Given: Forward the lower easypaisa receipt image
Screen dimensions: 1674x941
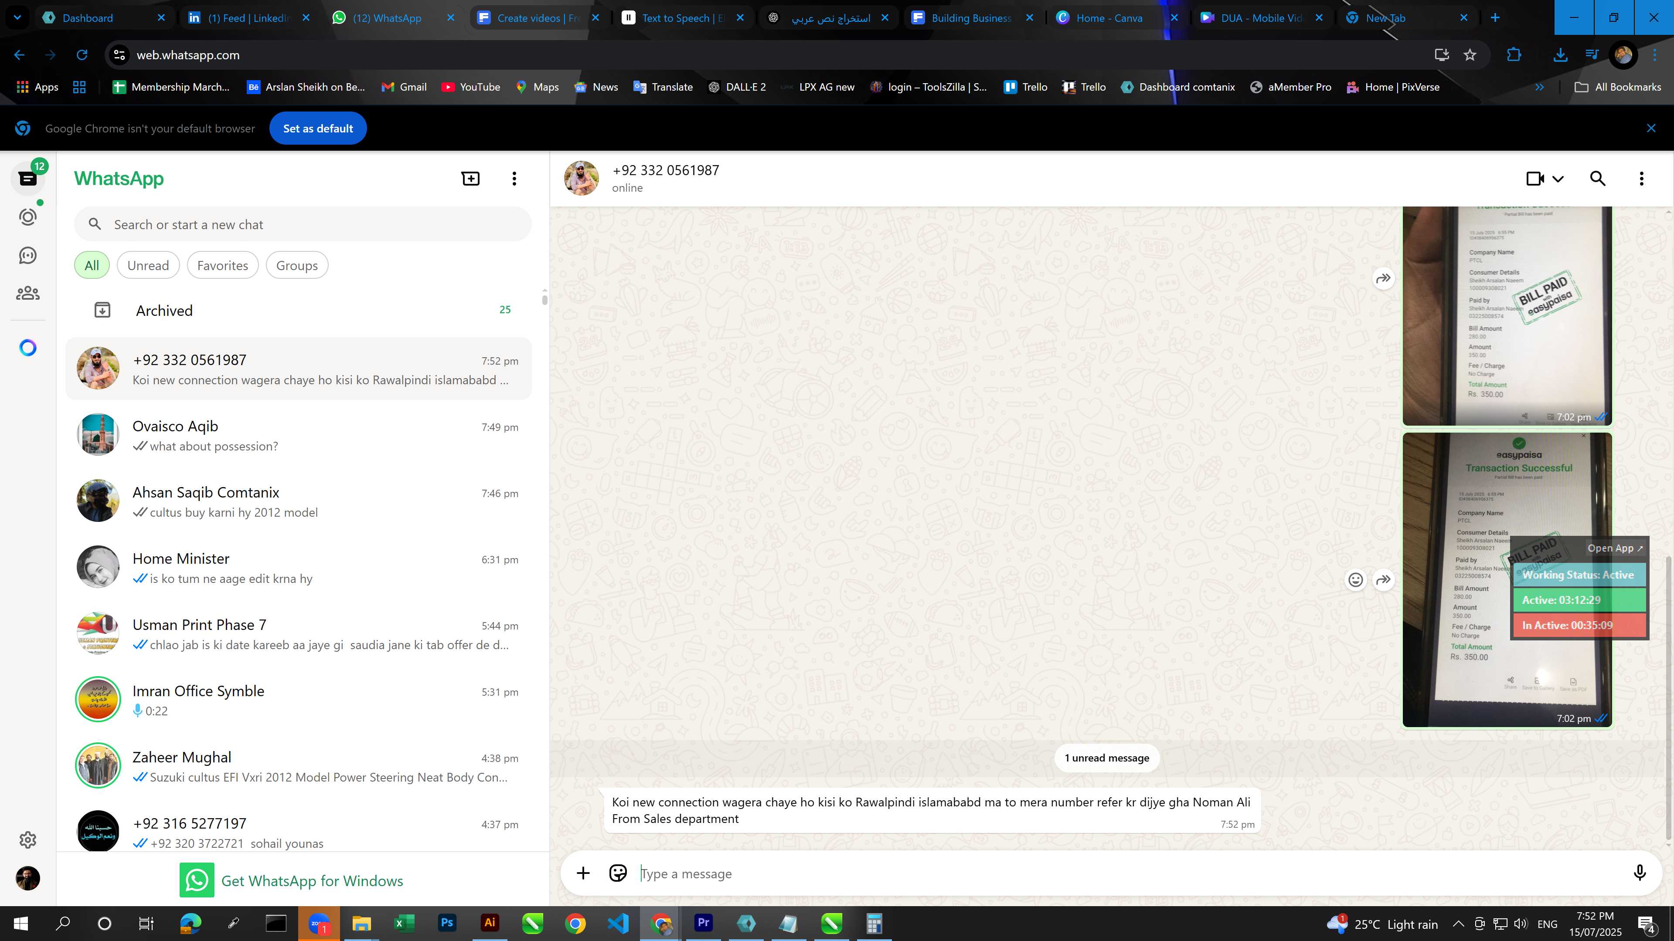Looking at the screenshot, I should 1384,580.
